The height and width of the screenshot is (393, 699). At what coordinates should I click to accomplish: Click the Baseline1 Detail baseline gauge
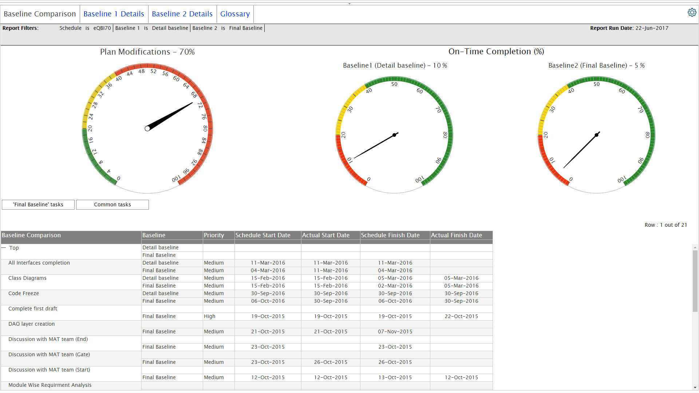click(394, 135)
